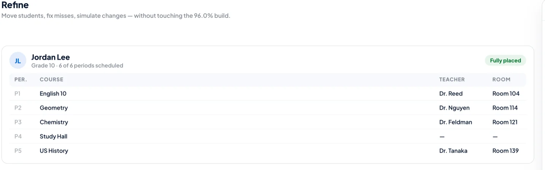Click the ROOM column header

pyautogui.click(x=501, y=79)
